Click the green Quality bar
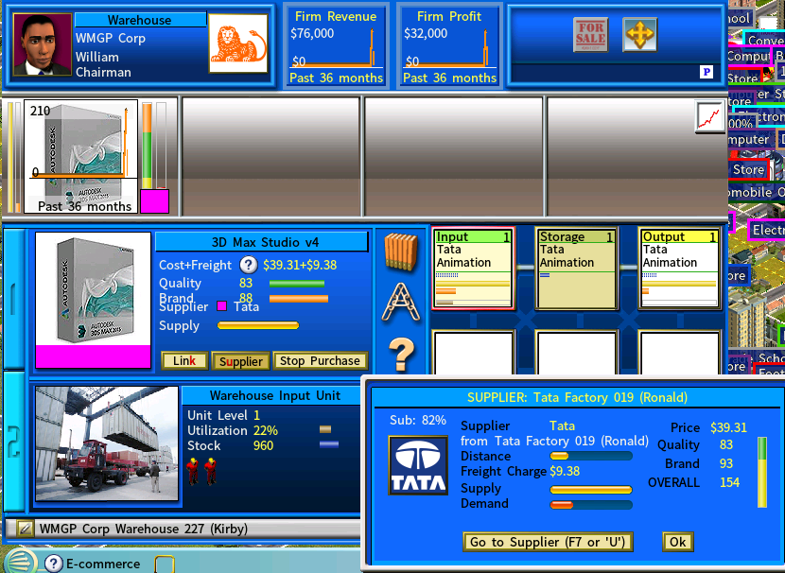This screenshot has height=573, width=785. pos(297,284)
